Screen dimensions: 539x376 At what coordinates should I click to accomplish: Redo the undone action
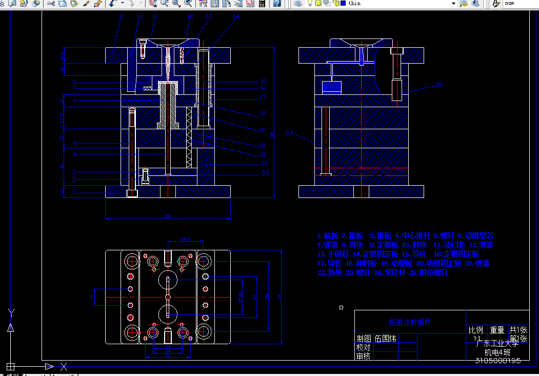pos(131,4)
